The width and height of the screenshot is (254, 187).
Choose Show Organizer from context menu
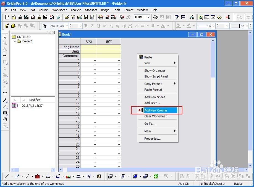pos(158,70)
